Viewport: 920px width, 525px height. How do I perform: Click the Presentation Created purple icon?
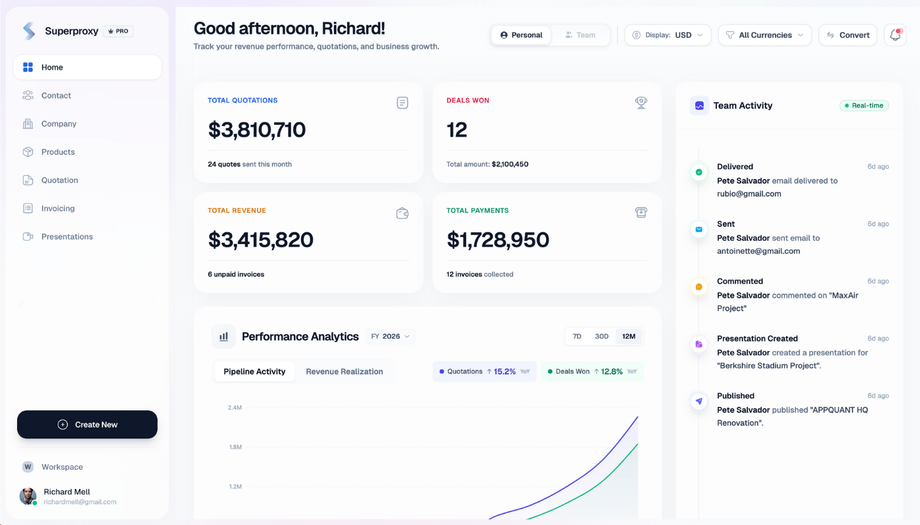(699, 344)
